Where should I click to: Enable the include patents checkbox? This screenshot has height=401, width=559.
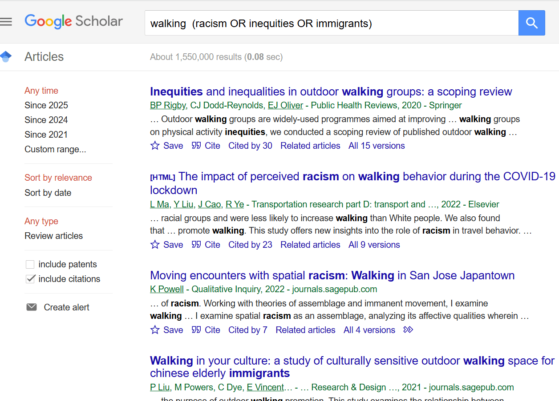click(30, 264)
